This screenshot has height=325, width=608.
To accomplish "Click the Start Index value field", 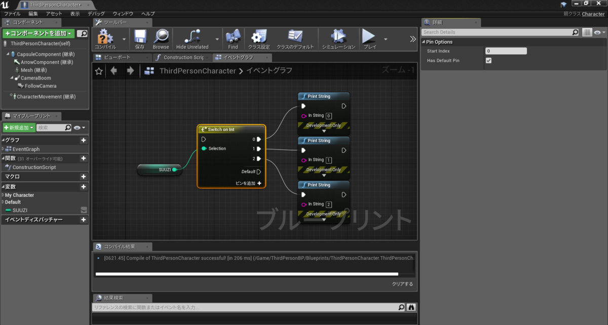I will 506,51.
